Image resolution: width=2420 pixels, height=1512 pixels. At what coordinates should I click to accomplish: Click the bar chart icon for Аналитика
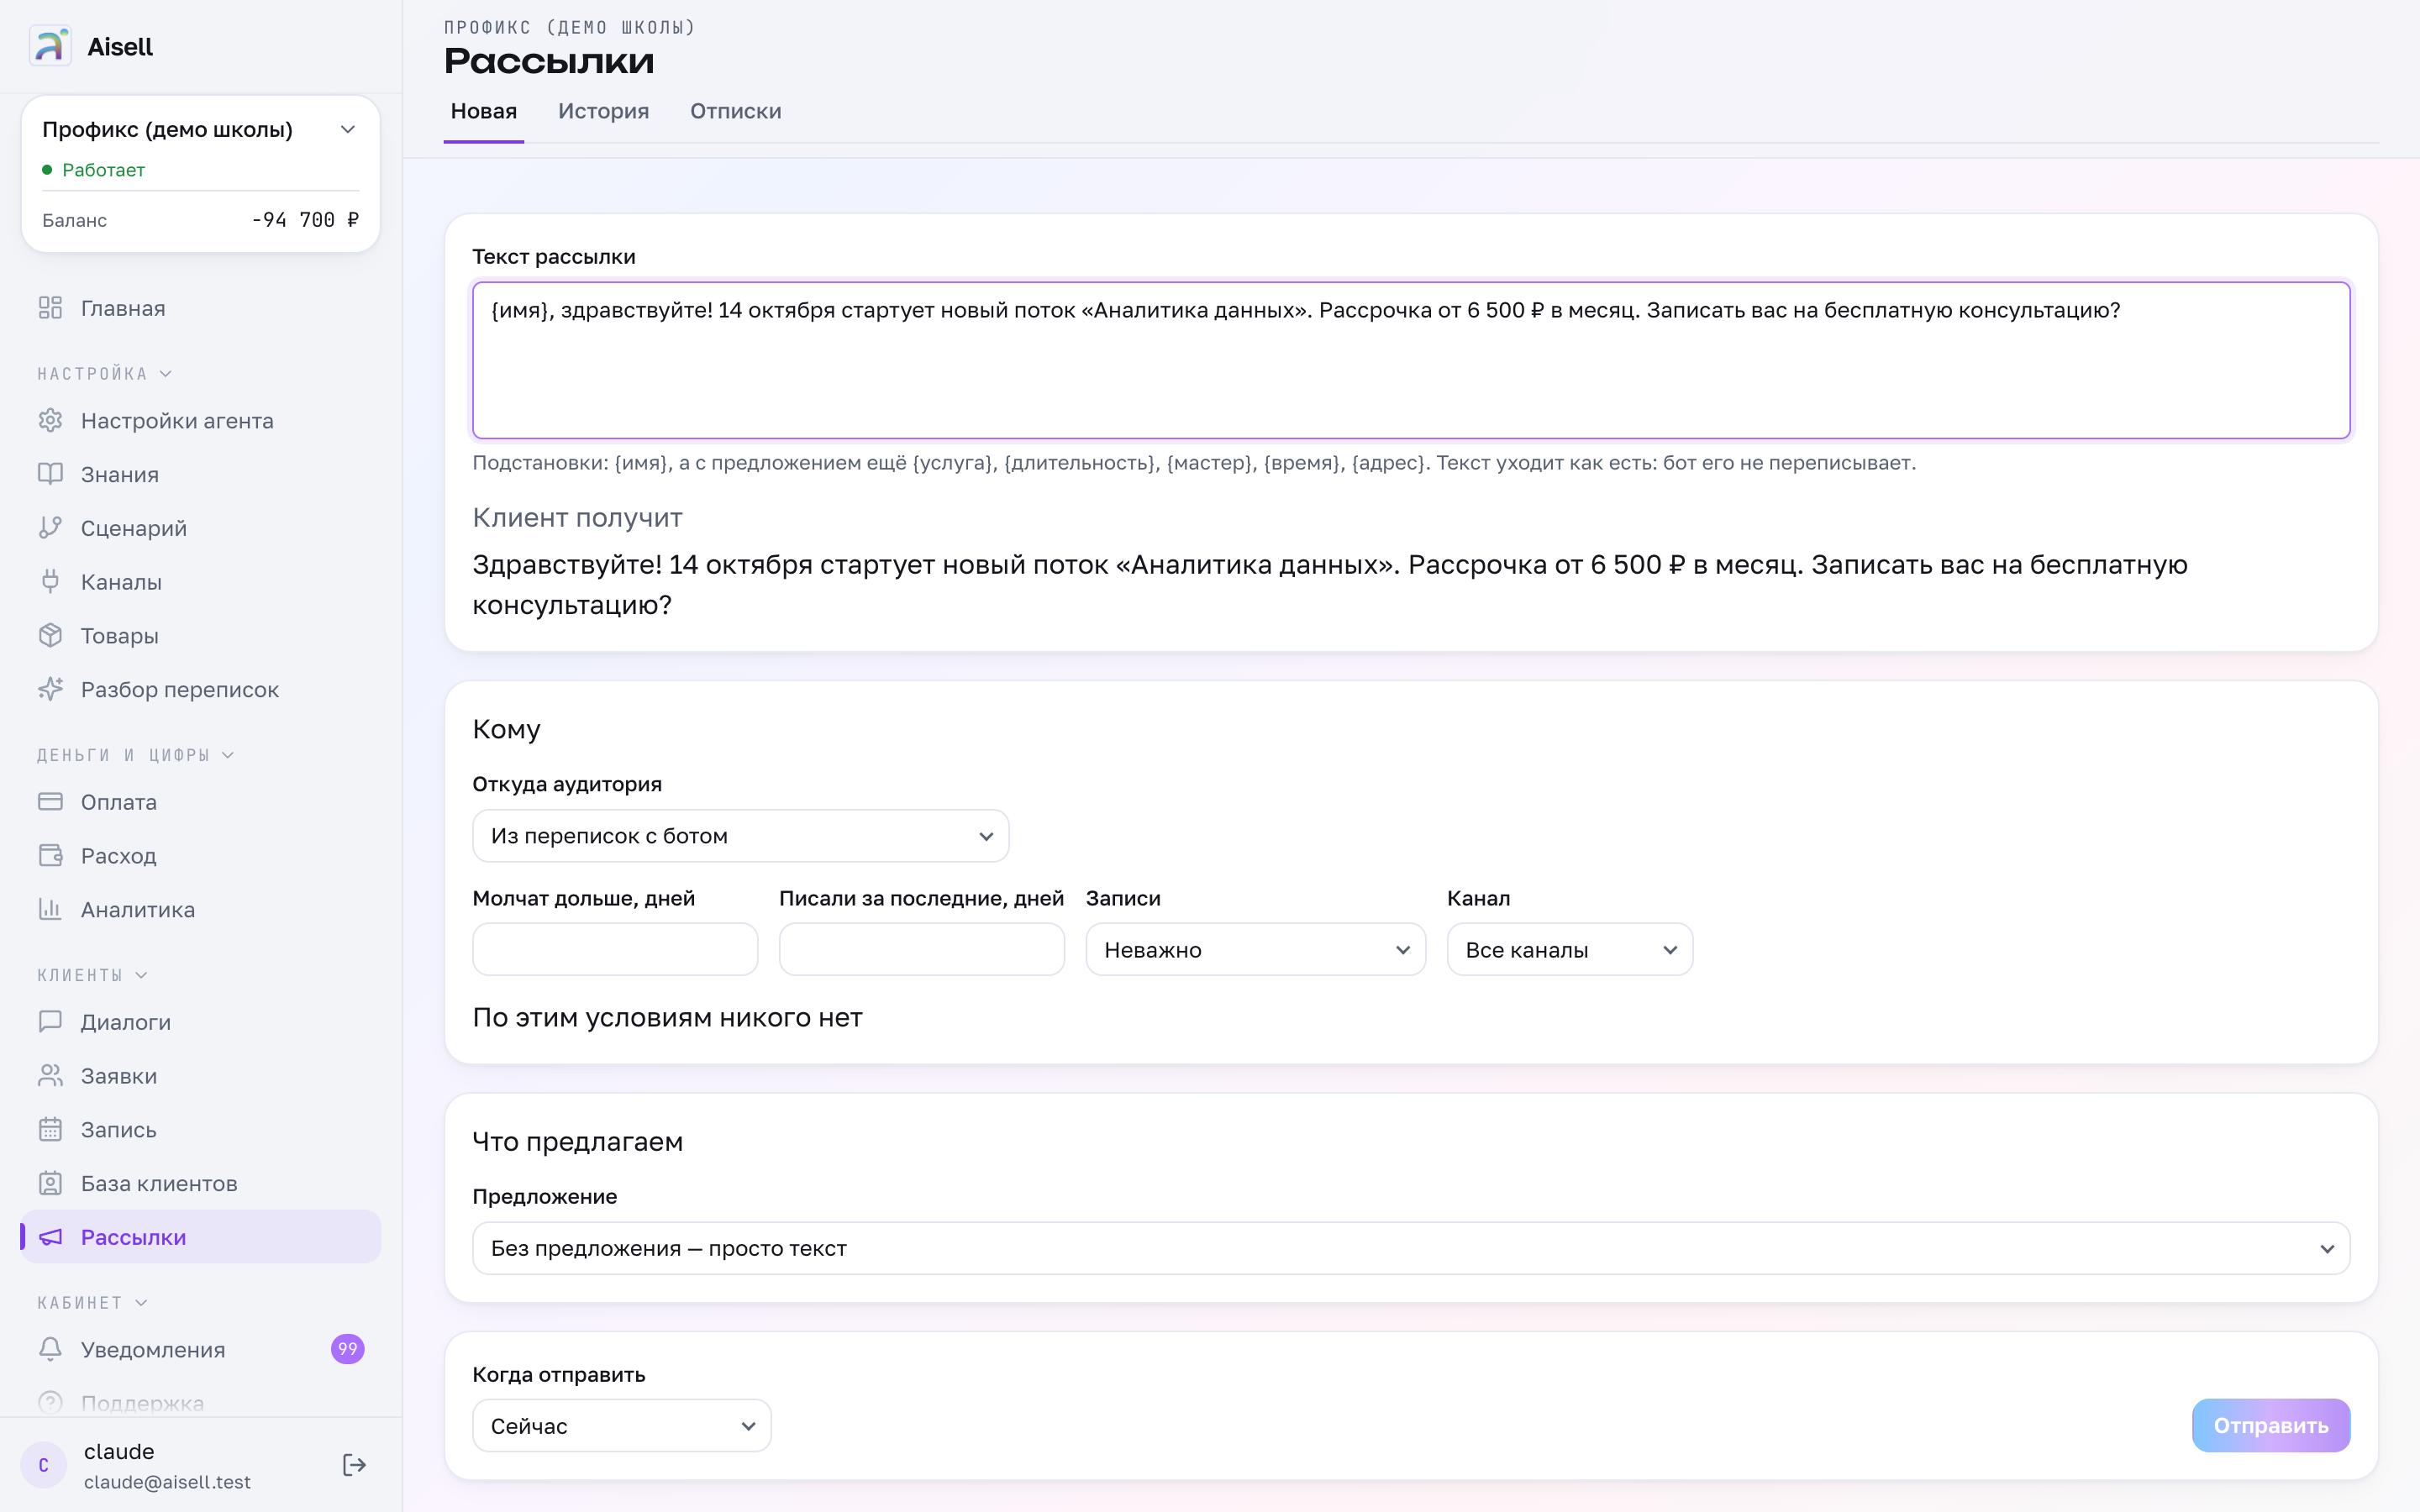pos(50,909)
